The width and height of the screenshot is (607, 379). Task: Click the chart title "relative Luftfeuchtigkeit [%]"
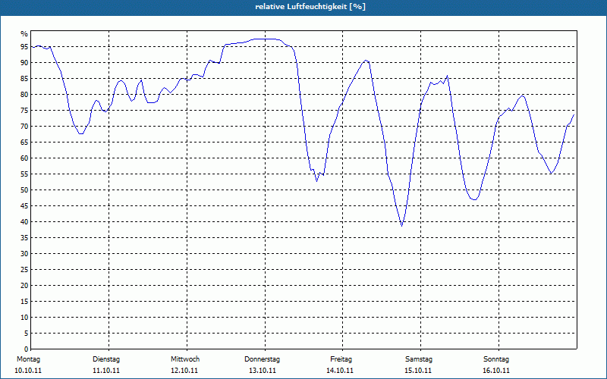(310, 7)
